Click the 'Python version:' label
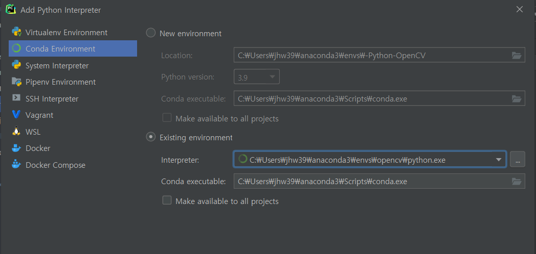The height and width of the screenshot is (254, 536). tap(188, 77)
